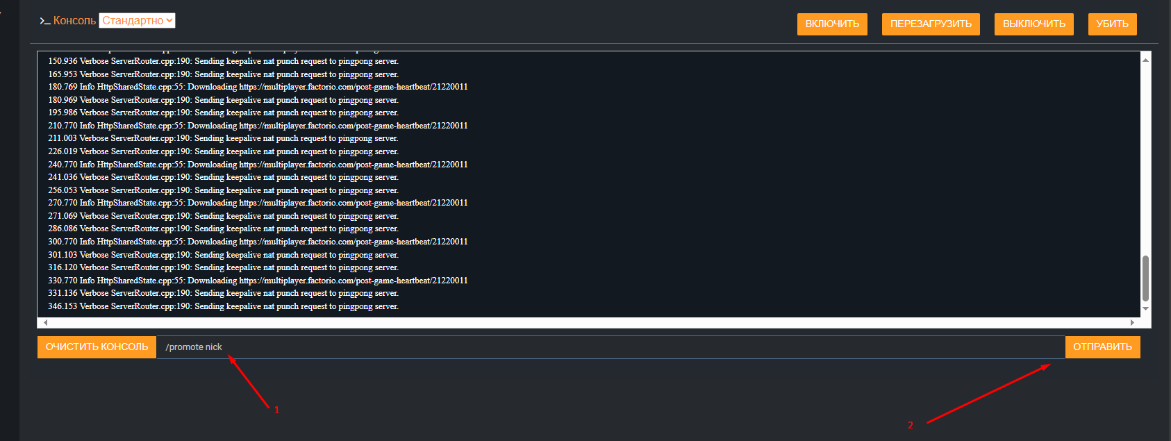Clear the log with ОЧИСТИТЬ КОНСОЛЬ
Viewport: 1171px width, 441px height.
coord(97,347)
